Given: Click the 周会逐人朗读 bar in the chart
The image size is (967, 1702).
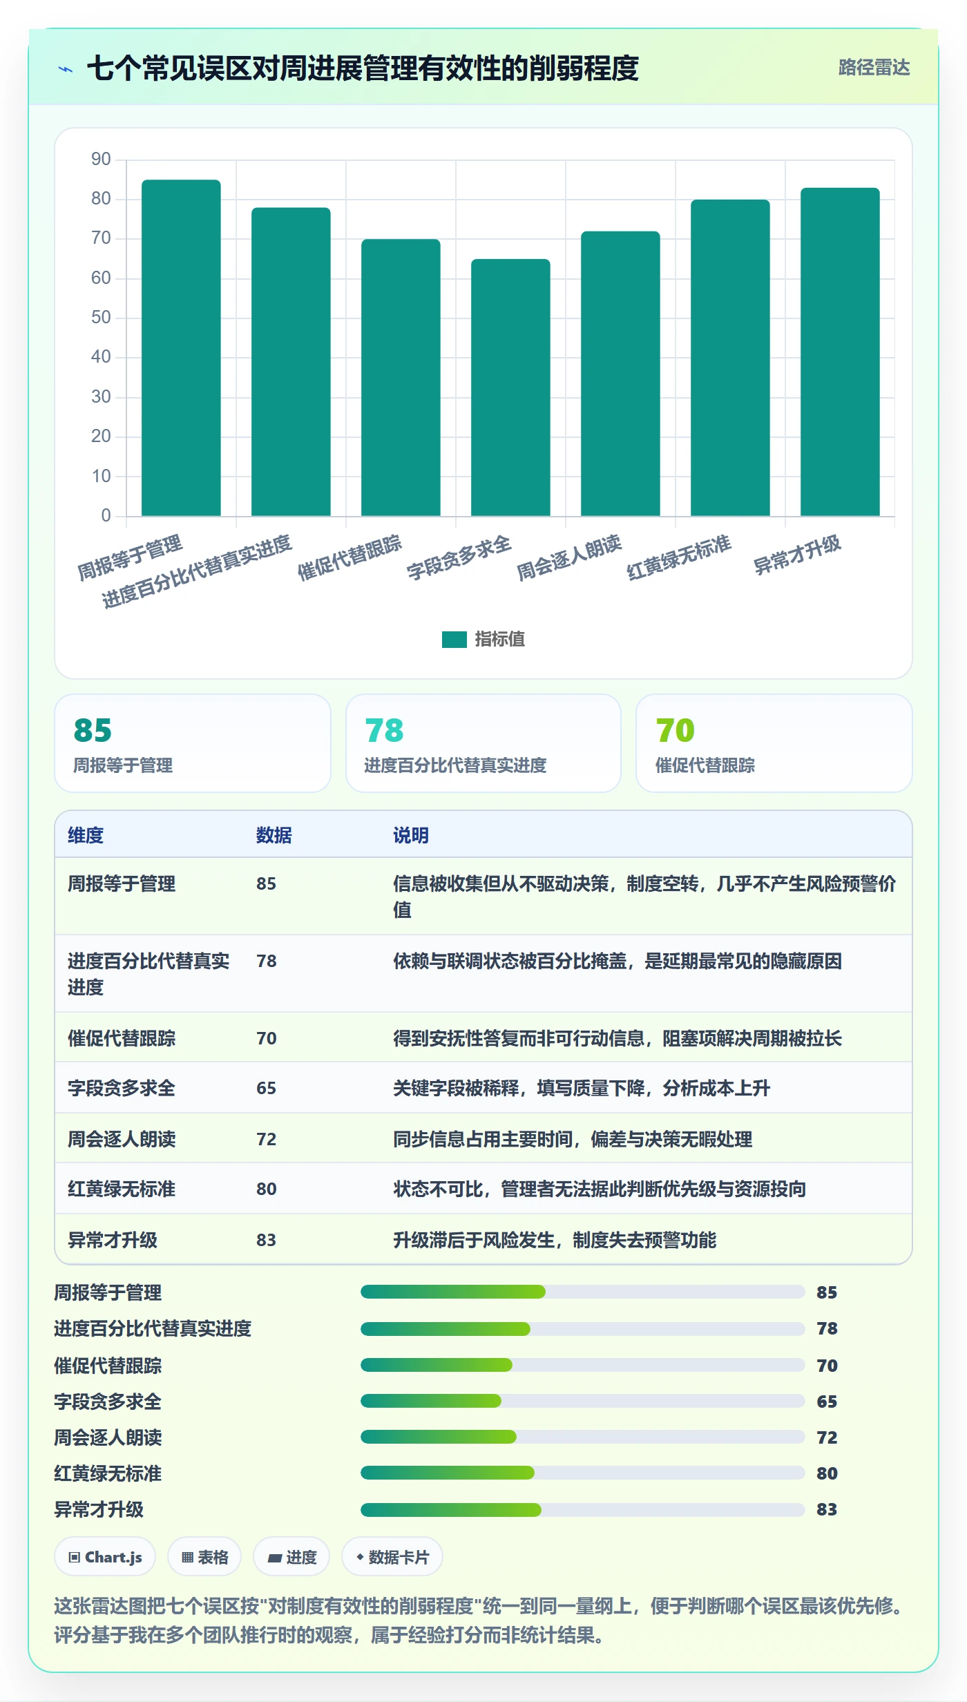Looking at the screenshot, I should point(620,374).
